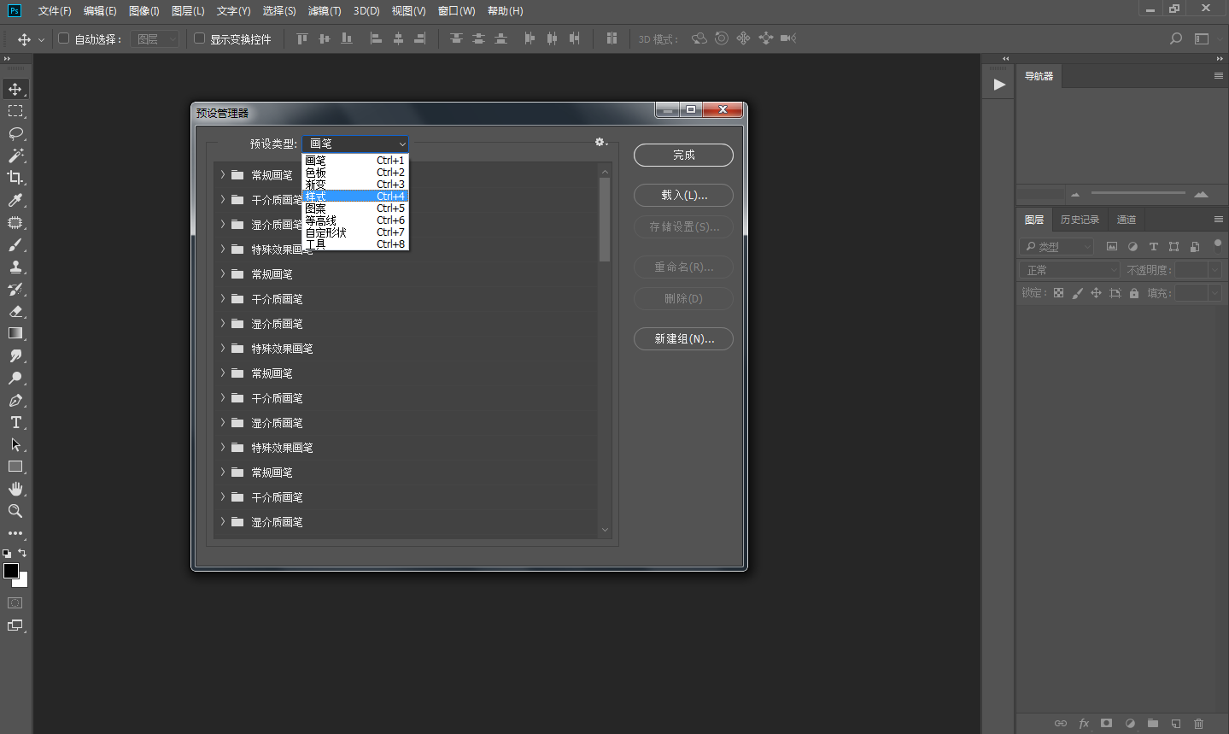
Task: Click the add layer style fx icon
Action: click(1084, 723)
